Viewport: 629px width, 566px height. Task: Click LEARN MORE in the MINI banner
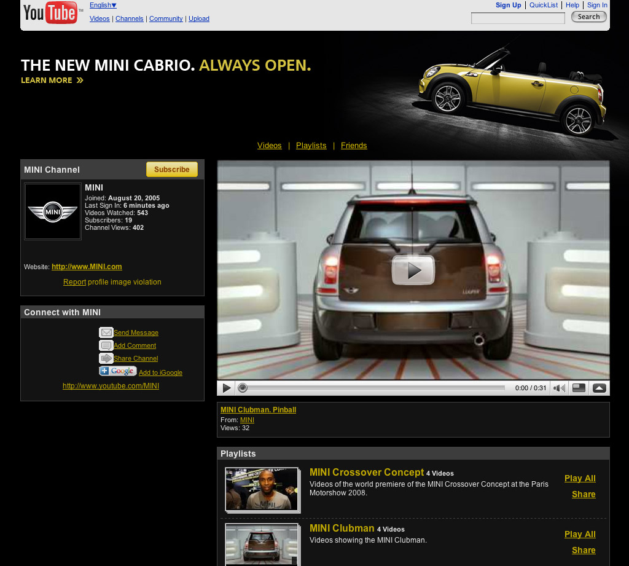tap(52, 81)
